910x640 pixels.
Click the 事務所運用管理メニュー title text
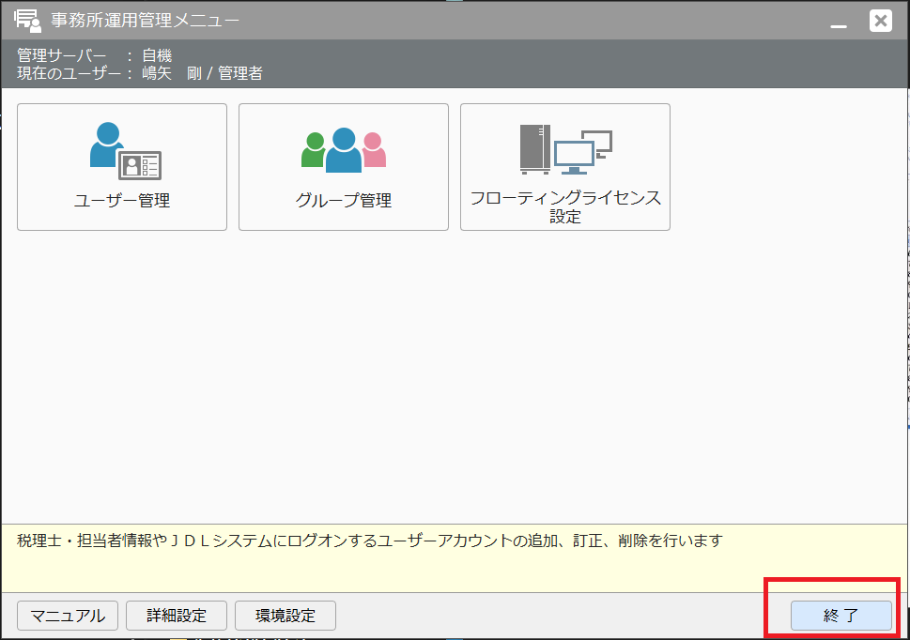(x=145, y=20)
